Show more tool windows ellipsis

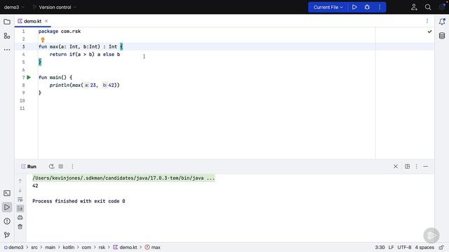(x=7, y=50)
